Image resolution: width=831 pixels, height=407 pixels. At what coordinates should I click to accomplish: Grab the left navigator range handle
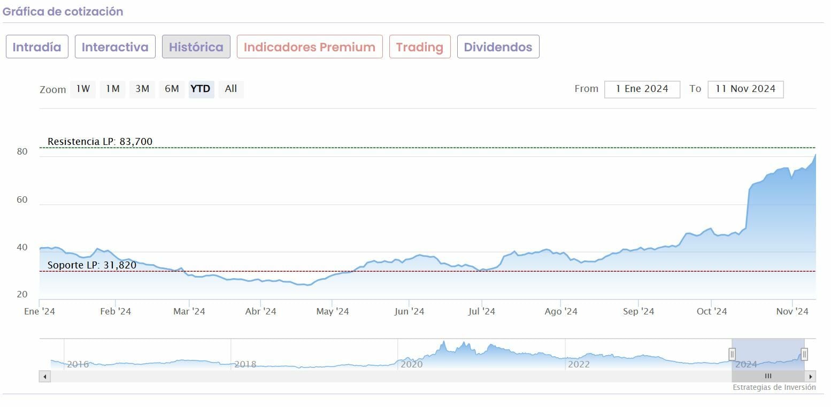(x=732, y=354)
